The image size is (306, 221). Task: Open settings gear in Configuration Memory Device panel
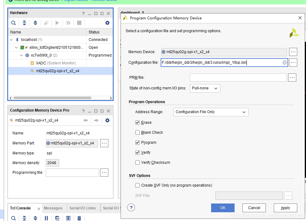coord(107,120)
